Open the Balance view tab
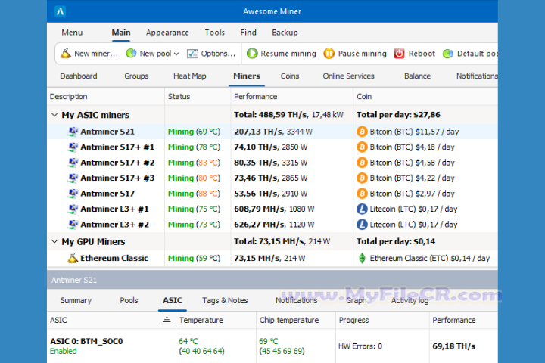Image resolution: width=545 pixels, height=363 pixels. point(417,76)
